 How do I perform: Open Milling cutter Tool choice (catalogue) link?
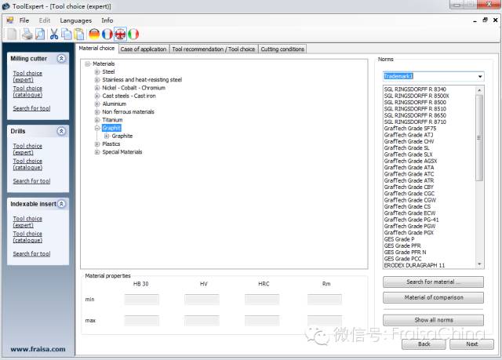point(27,92)
